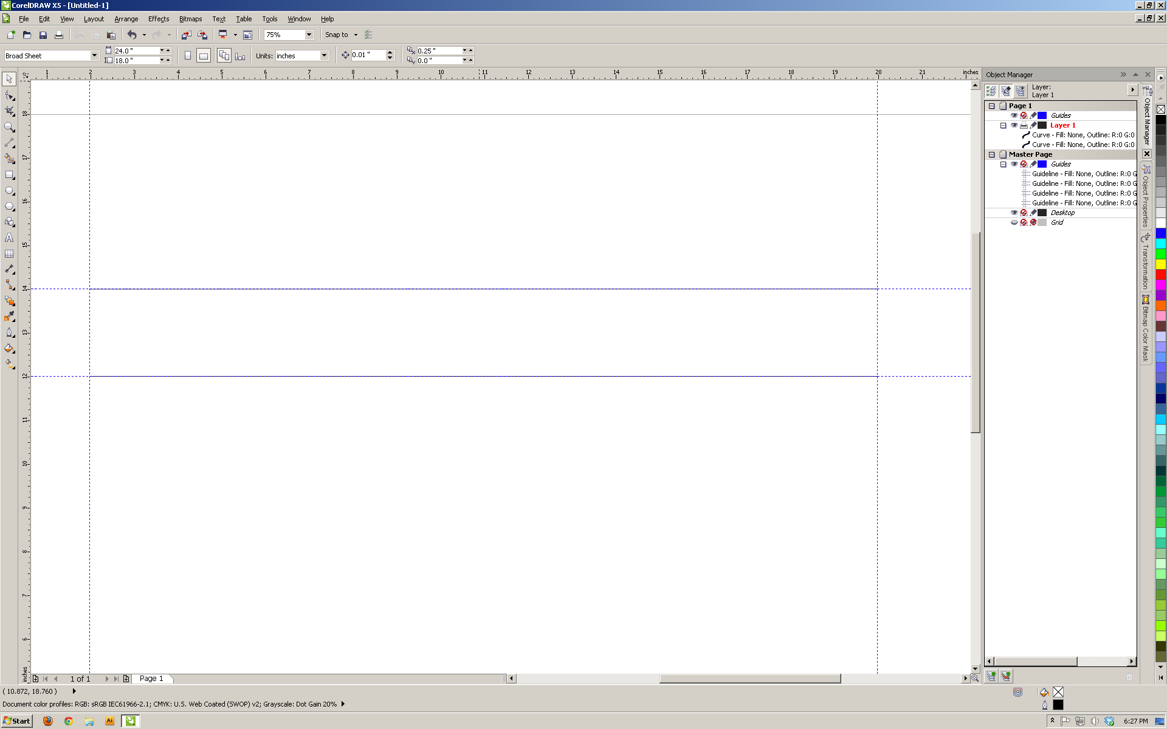The width and height of the screenshot is (1167, 729).
Task: Open the Layout menu
Action: pyautogui.click(x=94, y=19)
